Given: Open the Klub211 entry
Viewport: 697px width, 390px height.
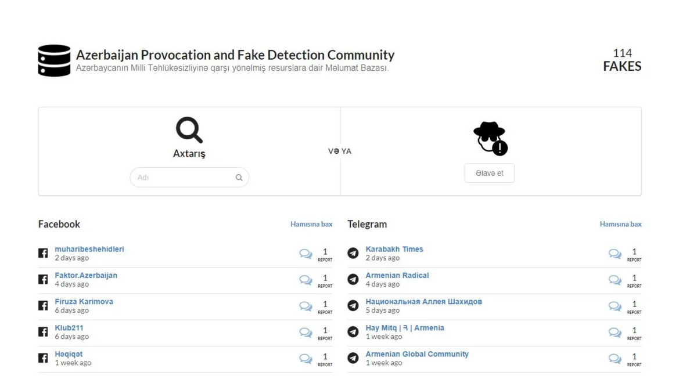Looking at the screenshot, I should pyautogui.click(x=69, y=327).
